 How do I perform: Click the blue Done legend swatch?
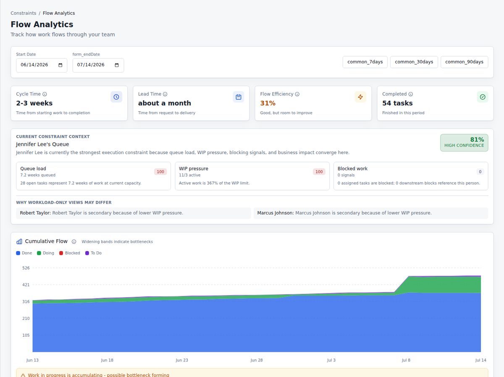point(18,253)
